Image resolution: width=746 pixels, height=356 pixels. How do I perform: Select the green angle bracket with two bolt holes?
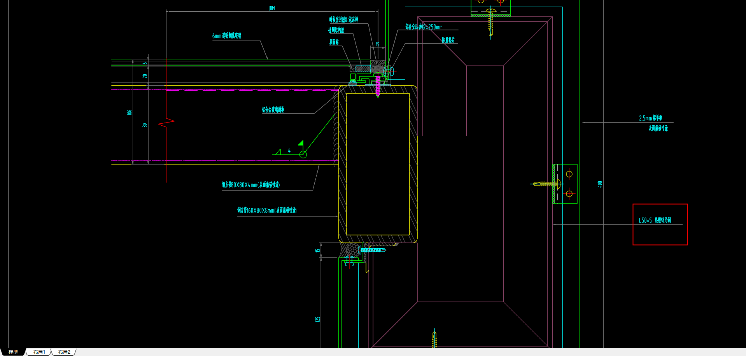click(x=565, y=184)
